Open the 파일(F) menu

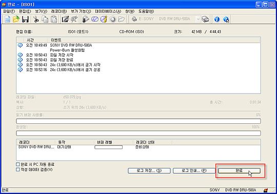click(9, 11)
